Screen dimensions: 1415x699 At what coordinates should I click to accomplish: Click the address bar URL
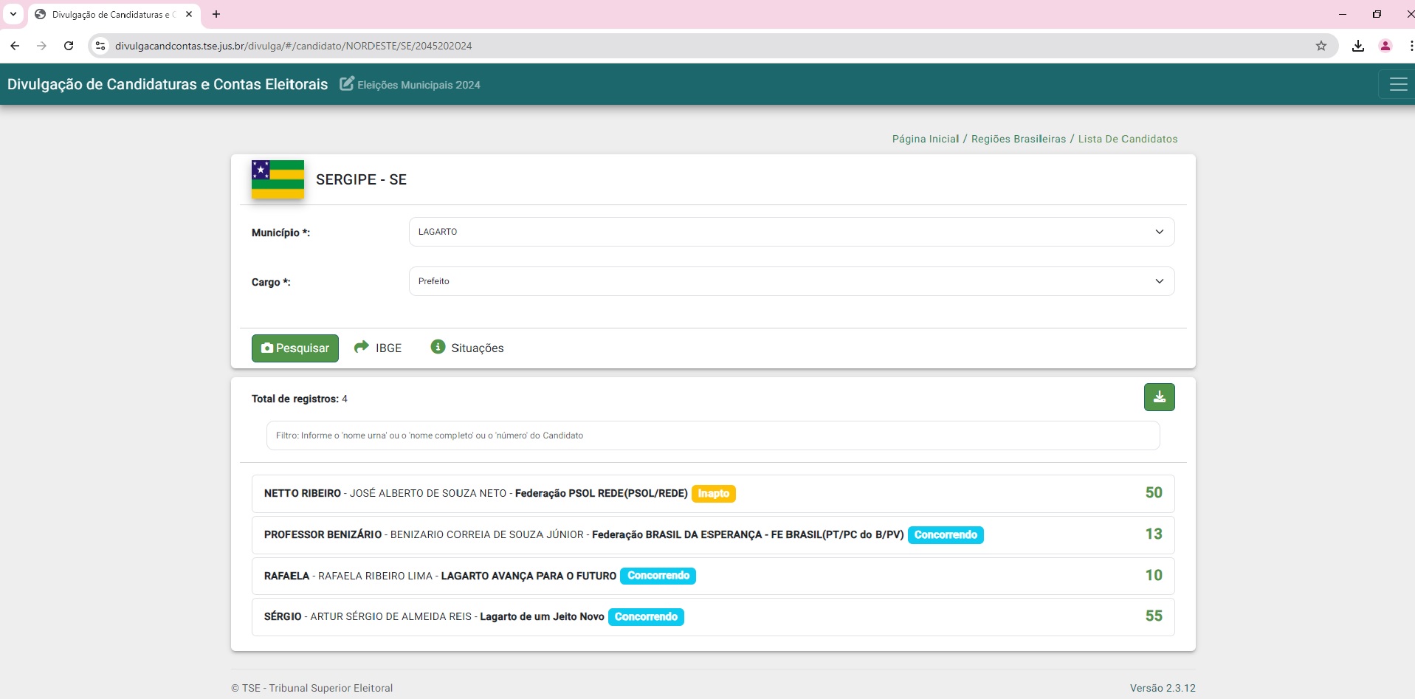(x=293, y=46)
